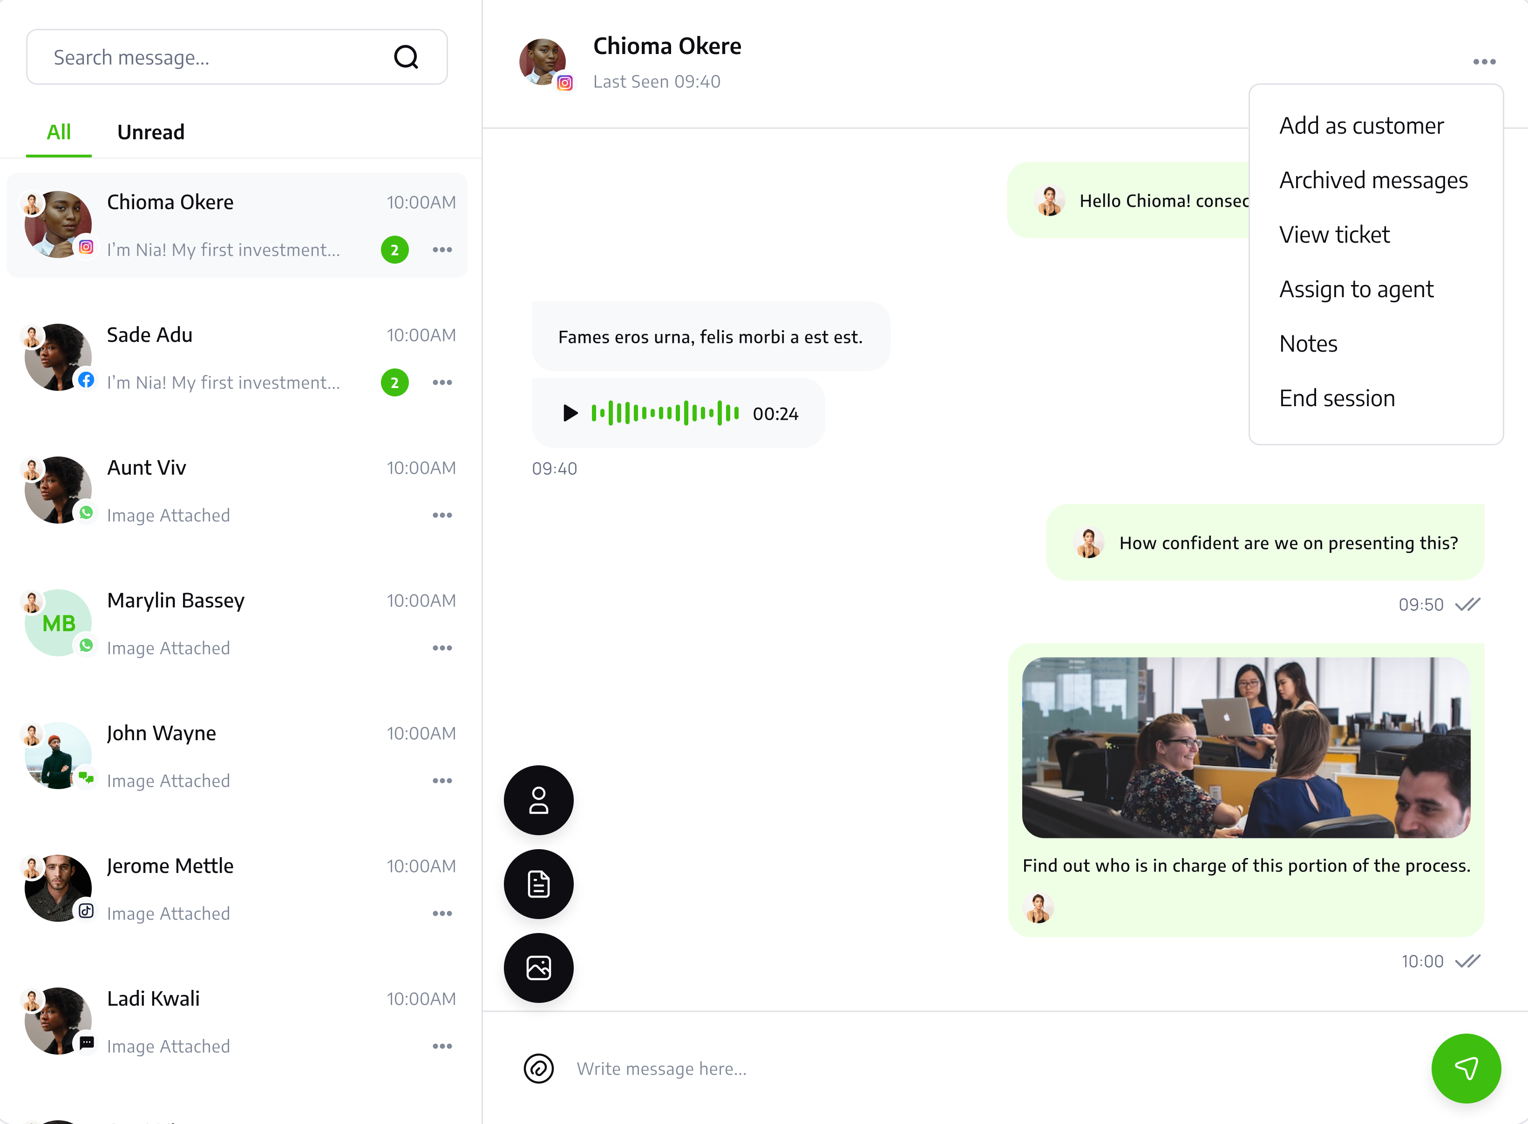Image resolution: width=1528 pixels, height=1124 pixels.
Task: Open the Sade Adu conversation
Action: tap(237, 358)
